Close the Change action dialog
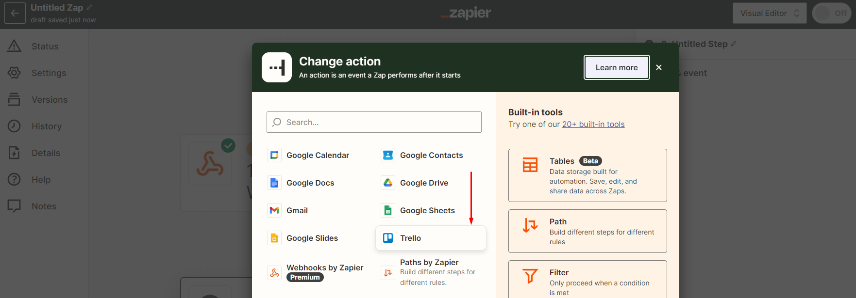Image resolution: width=856 pixels, height=298 pixels. (x=659, y=67)
